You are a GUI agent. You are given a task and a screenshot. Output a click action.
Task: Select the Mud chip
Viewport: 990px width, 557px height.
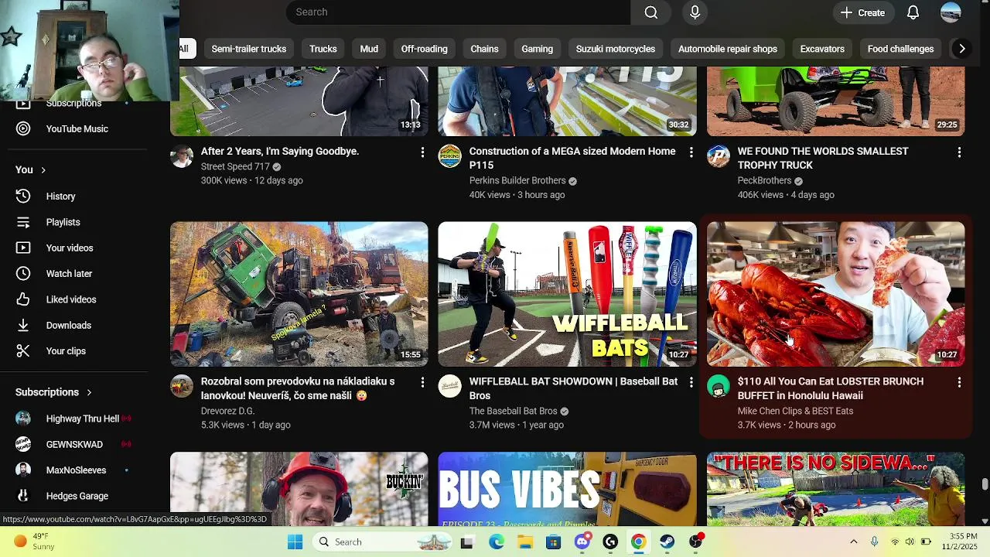[369, 49]
